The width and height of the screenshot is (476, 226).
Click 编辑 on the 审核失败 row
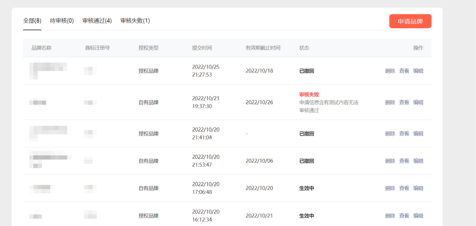tap(418, 102)
